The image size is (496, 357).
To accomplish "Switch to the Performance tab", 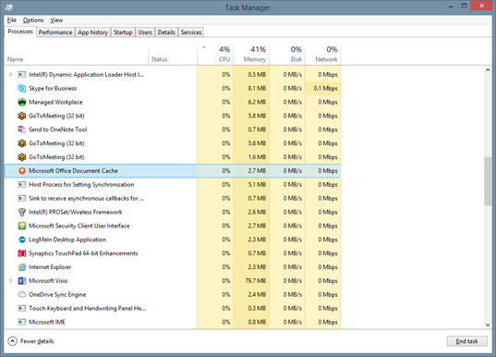I will click(x=55, y=32).
